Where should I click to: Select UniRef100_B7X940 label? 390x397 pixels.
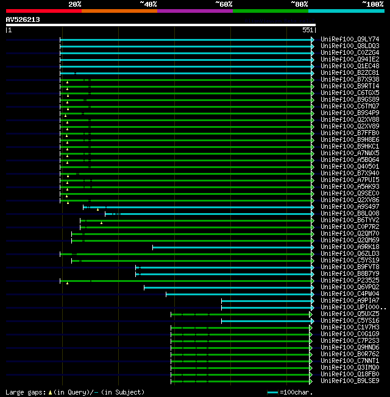click(x=350, y=173)
